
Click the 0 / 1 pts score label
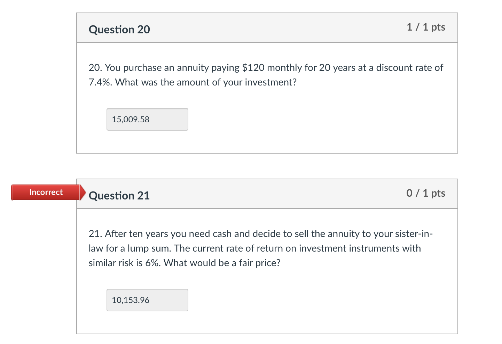click(425, 193)
